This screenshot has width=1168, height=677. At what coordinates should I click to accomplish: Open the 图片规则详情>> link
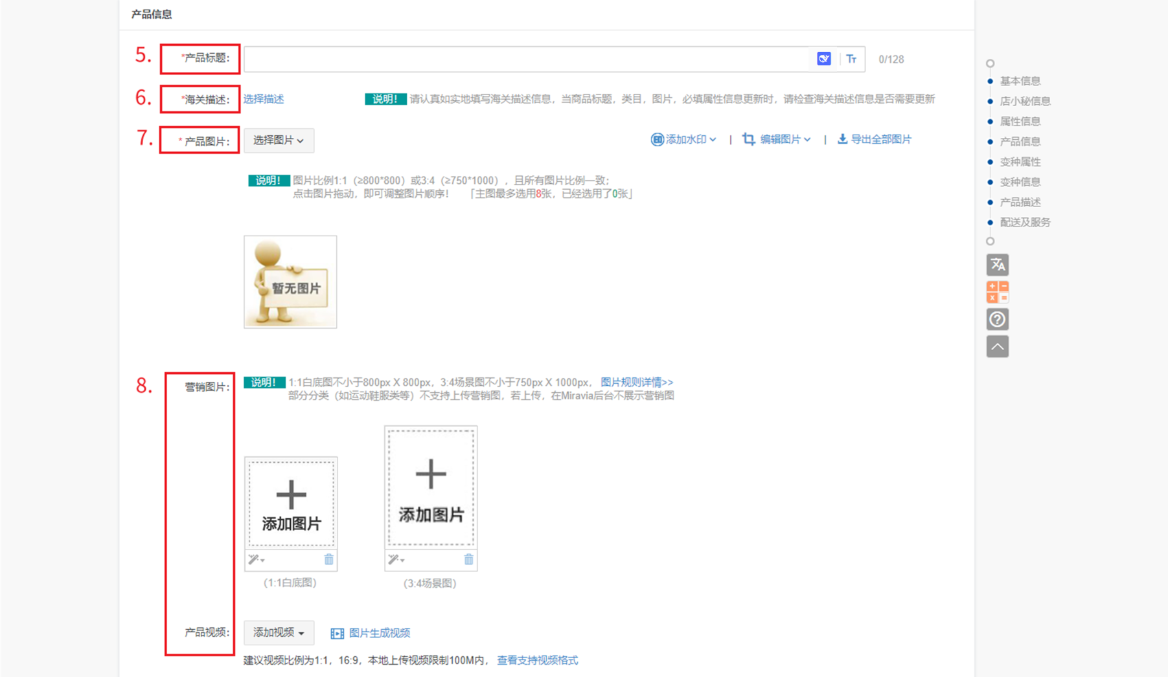(637, 382)
